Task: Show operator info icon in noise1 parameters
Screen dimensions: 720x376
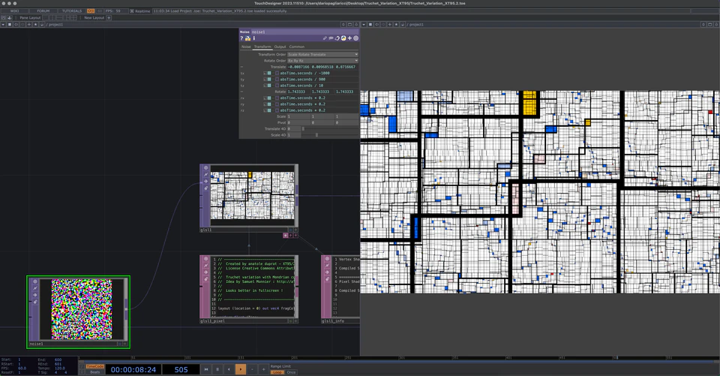Action: coord(254,38)
